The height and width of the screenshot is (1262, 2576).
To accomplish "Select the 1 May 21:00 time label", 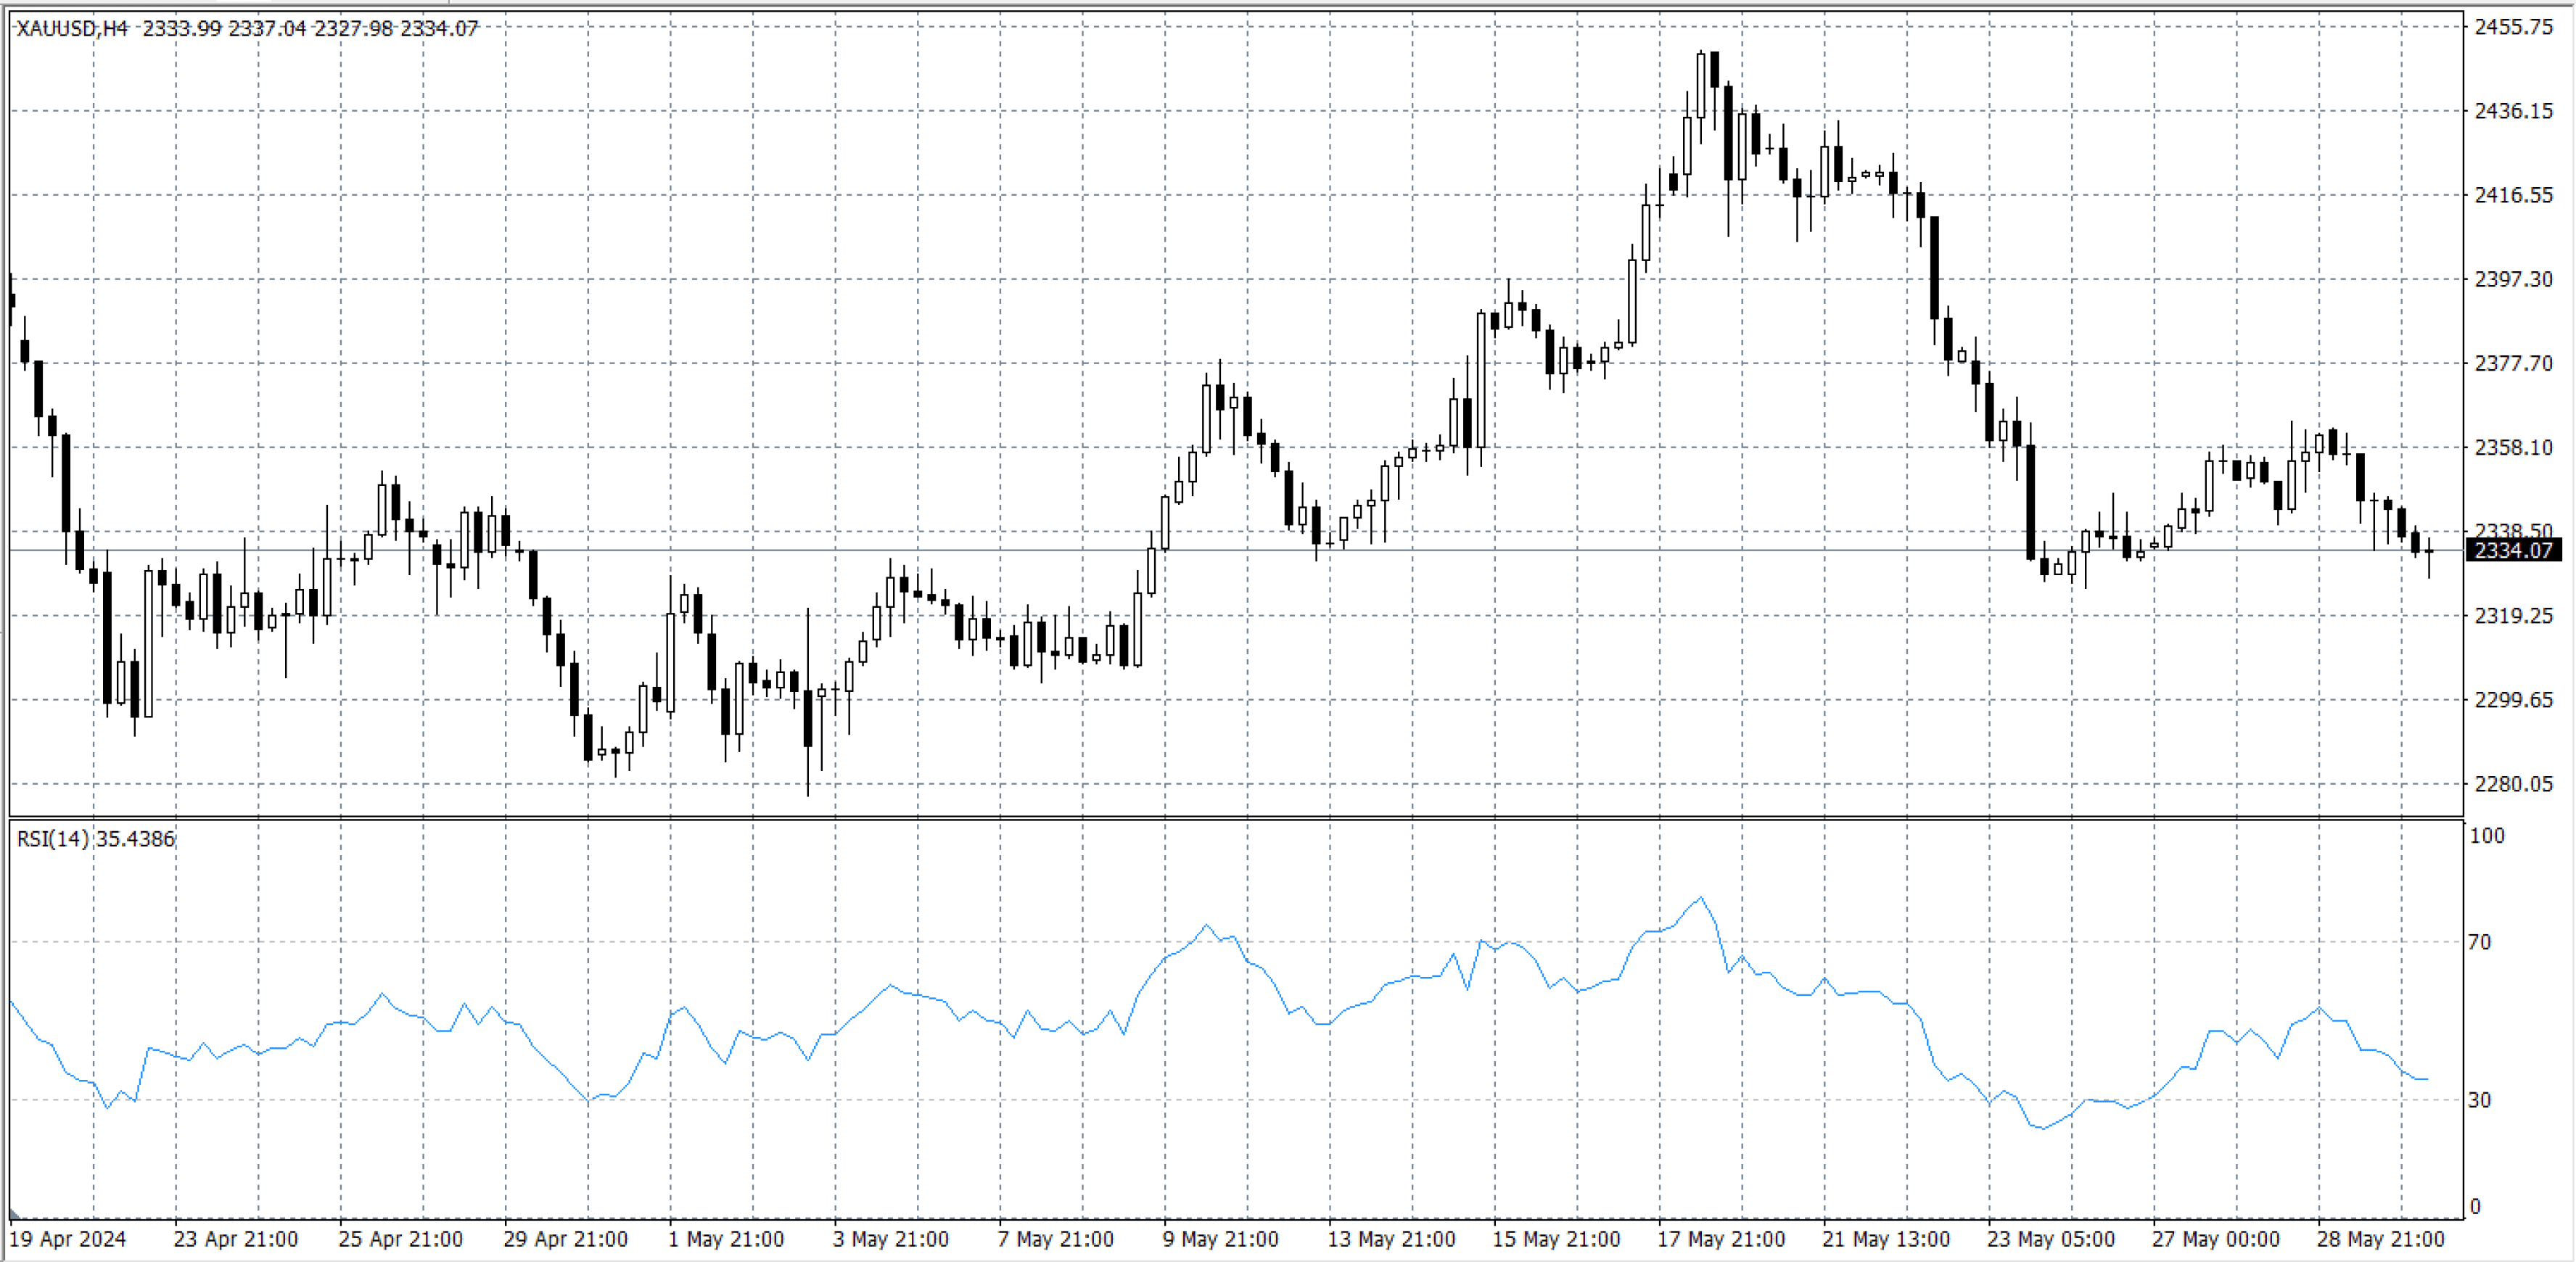I will pyautogui.click(x=726, y=1239).
